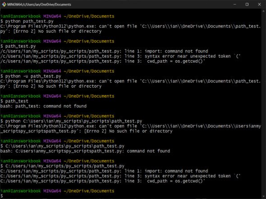
Task: Click the scrollbar down arrow at bottom
Action: tap(264, 196)
